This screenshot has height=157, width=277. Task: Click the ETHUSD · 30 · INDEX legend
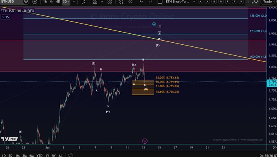pos(17,11)
